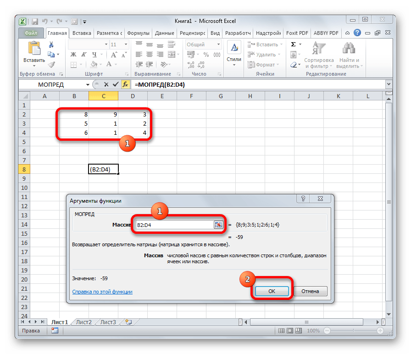Open Справка по этой функции link

pos(102,292)
